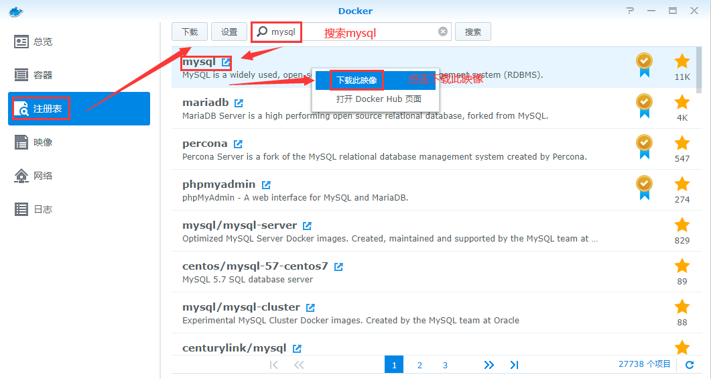Click the 下载 button
Viewport: 711px width, 379px height.
190,32
